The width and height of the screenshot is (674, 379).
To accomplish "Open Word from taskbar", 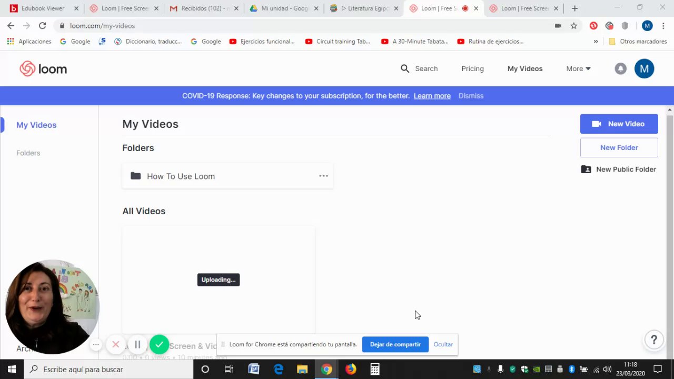I will click(x=254, y=369).
